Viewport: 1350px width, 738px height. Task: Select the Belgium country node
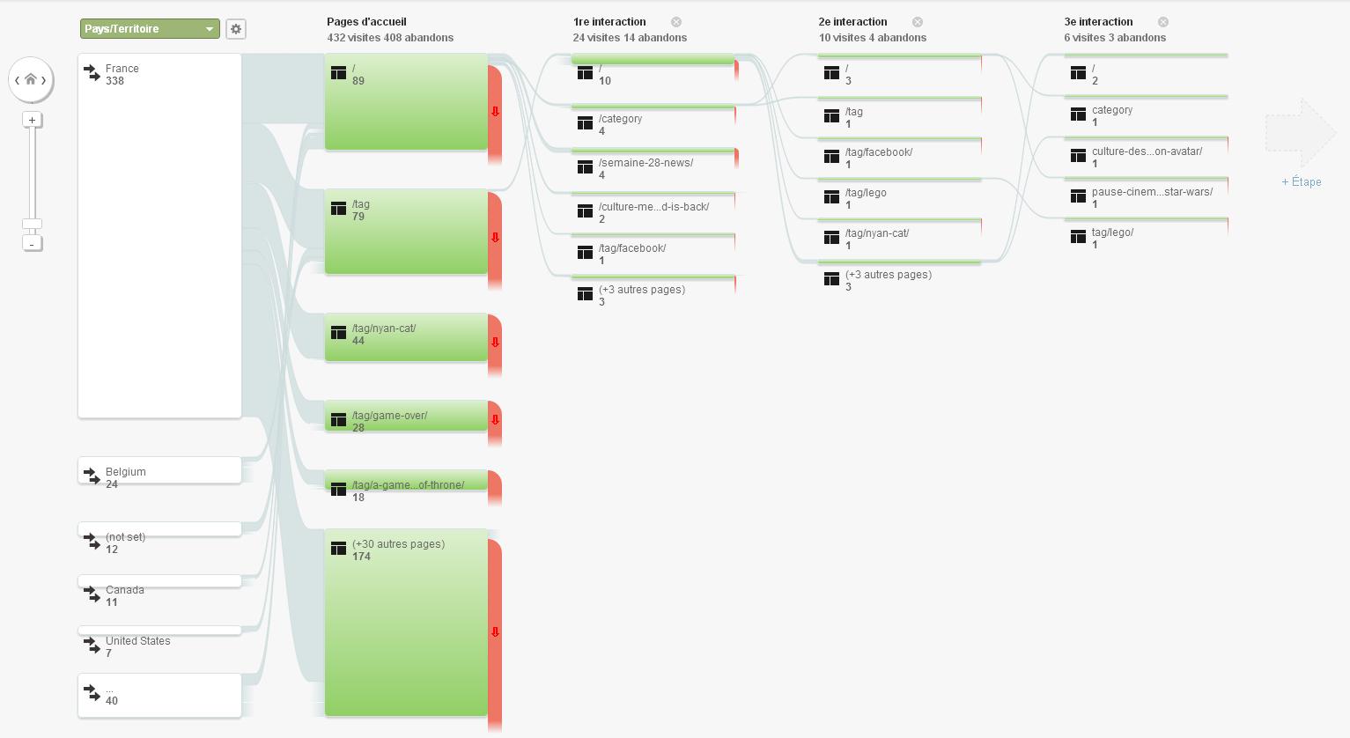coord(160,470)
